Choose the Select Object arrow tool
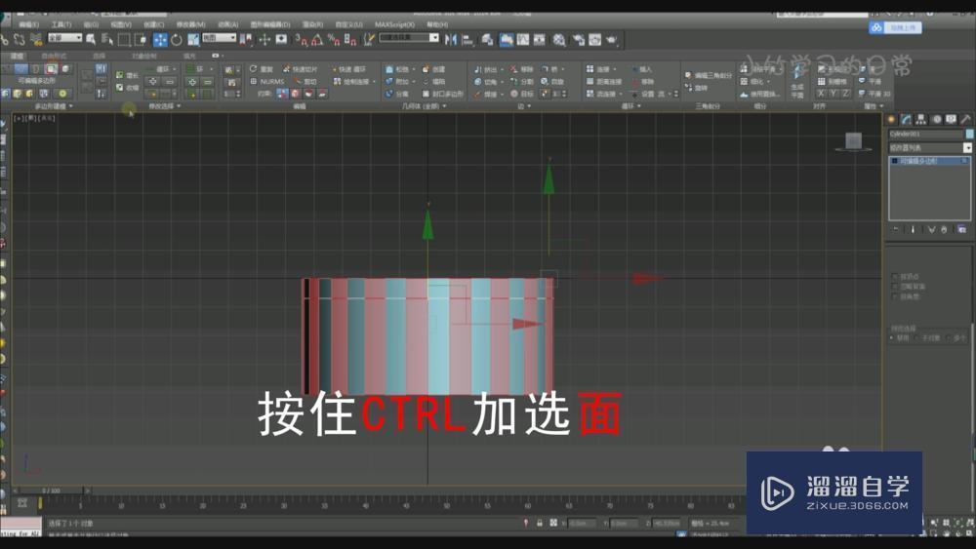Screen dimensions: 976x549 click(x=91, y=40)
